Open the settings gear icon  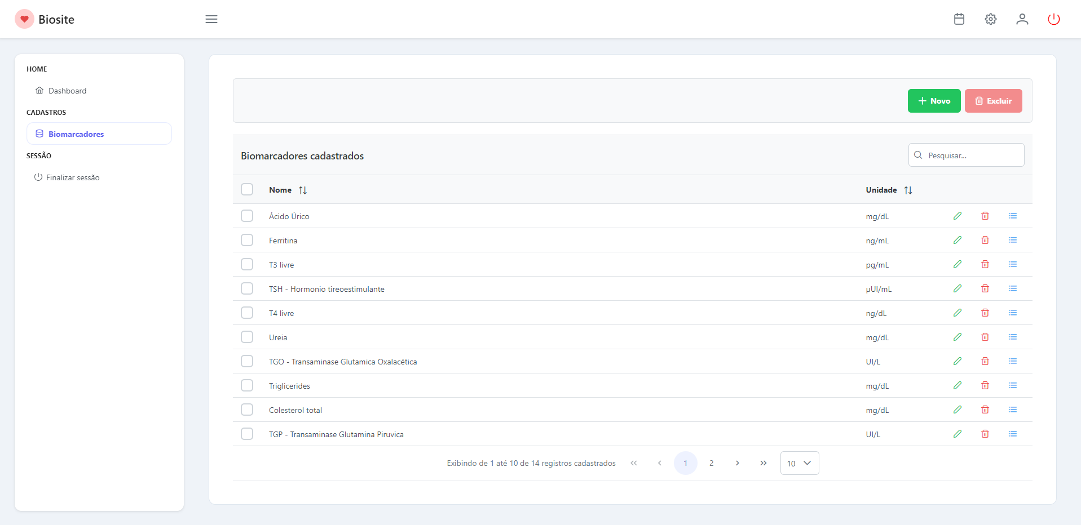(x=991, y=19)
